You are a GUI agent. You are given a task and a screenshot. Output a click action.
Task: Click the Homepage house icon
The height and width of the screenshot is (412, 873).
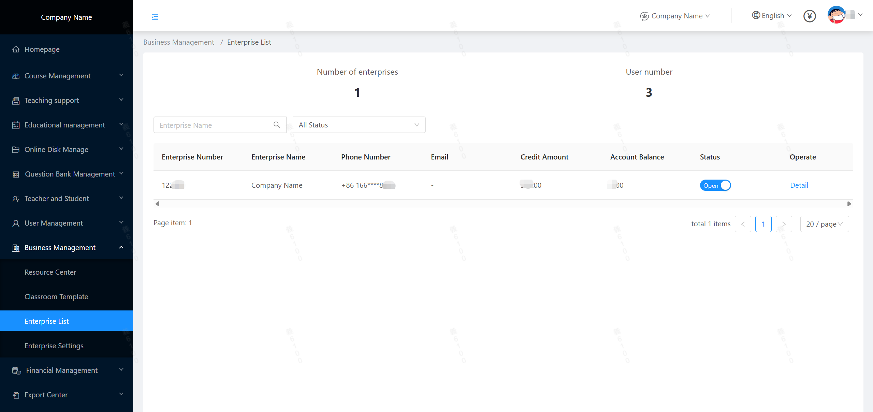click(16, 49)
